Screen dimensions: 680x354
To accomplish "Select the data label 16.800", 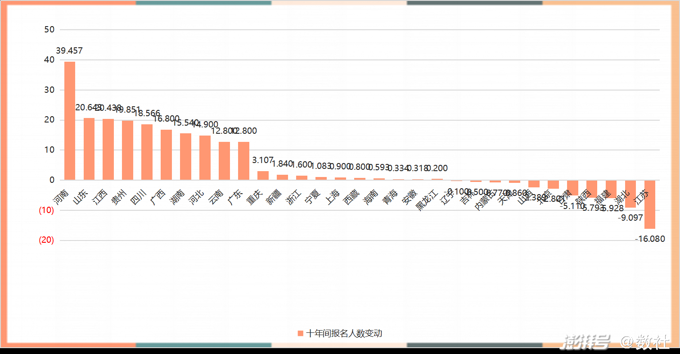I will pos(166,119).
